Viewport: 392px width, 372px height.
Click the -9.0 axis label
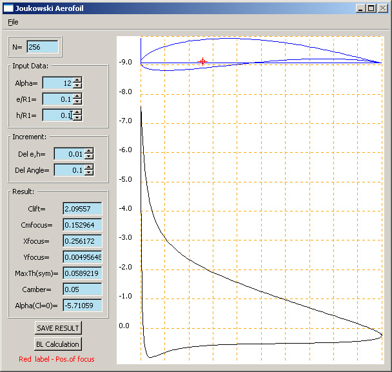126,62
